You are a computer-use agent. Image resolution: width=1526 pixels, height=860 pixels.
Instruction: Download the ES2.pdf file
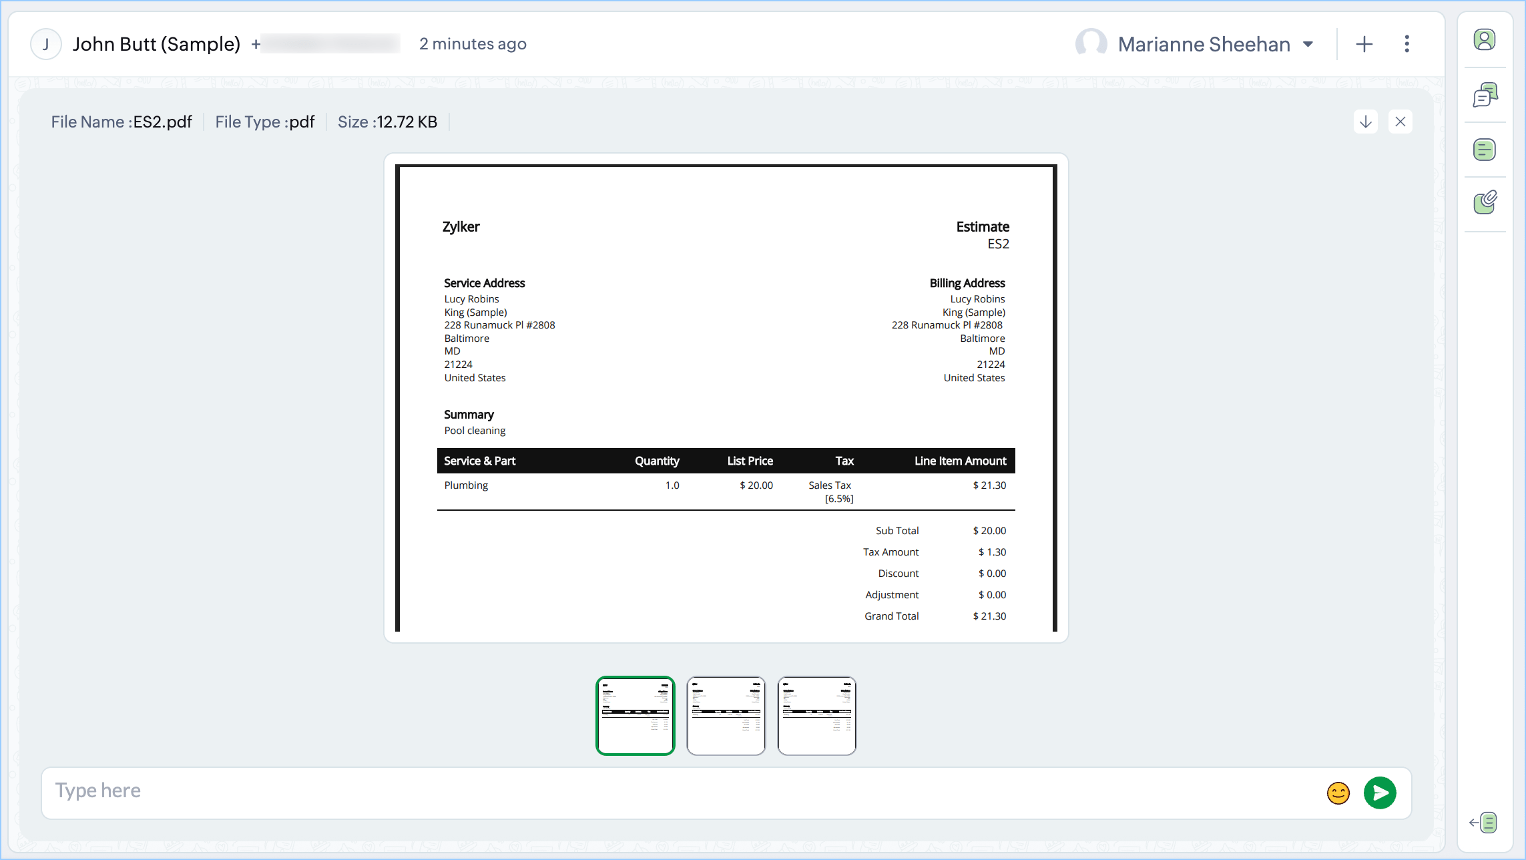1366,122
